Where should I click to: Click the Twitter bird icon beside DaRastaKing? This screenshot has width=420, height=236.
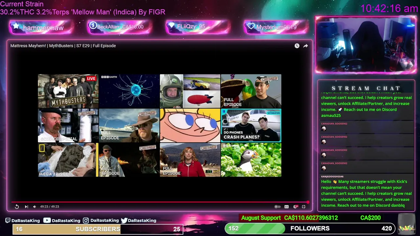(x=124, y=221)
